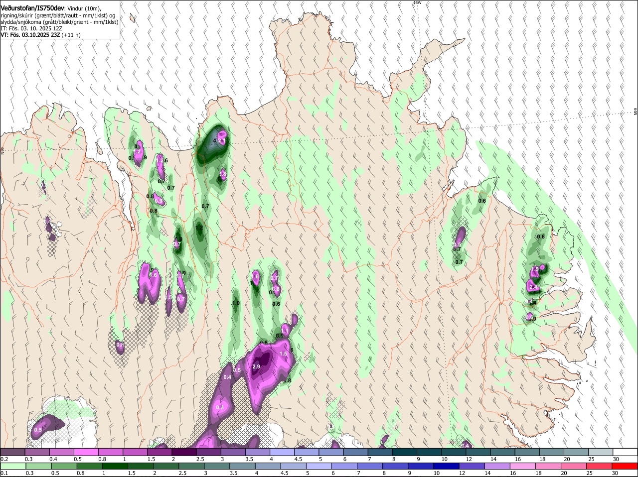This screenshot has width=638, height=477.
Task: Click the 2.9 value in the large purple area
Action: tap(256, 366)
